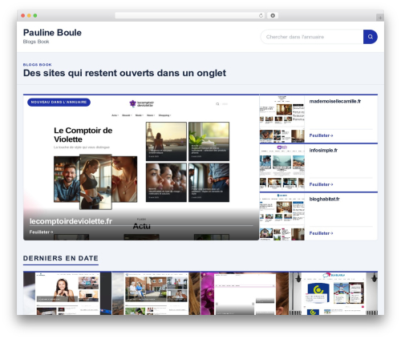
Task: Open the bloghabitat.fr site thumbnail
Action: [282, 216]
